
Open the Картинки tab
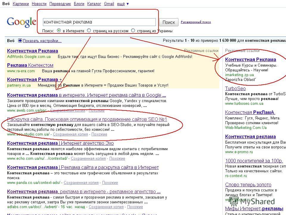[21, 4]
